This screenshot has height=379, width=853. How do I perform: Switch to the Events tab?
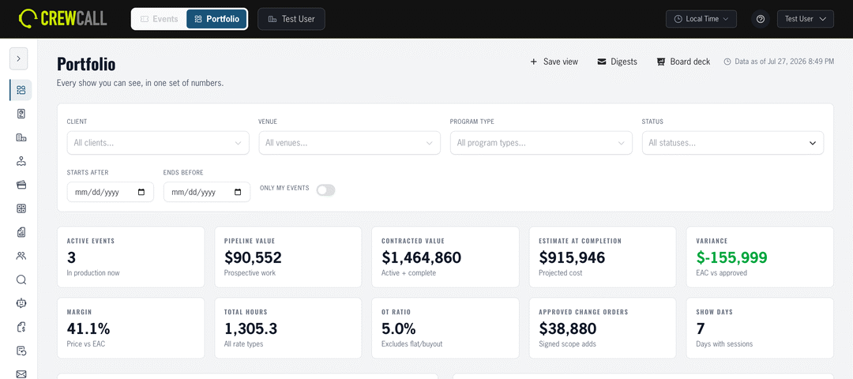[x=160, y=19]
